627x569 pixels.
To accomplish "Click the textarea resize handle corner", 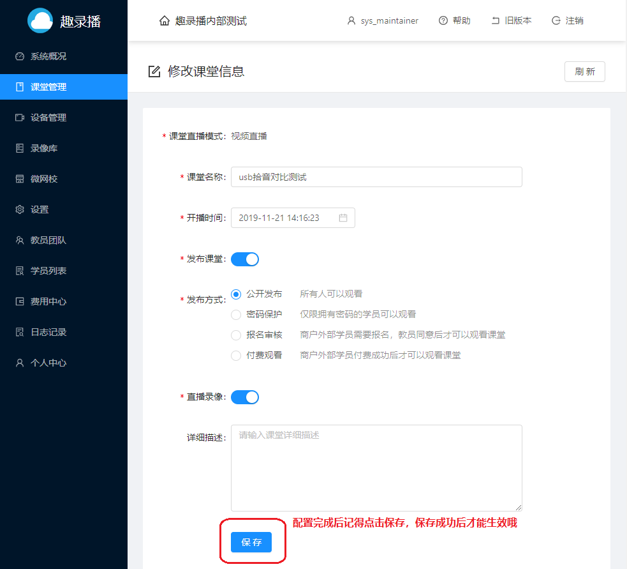I will tap(519, 508).
